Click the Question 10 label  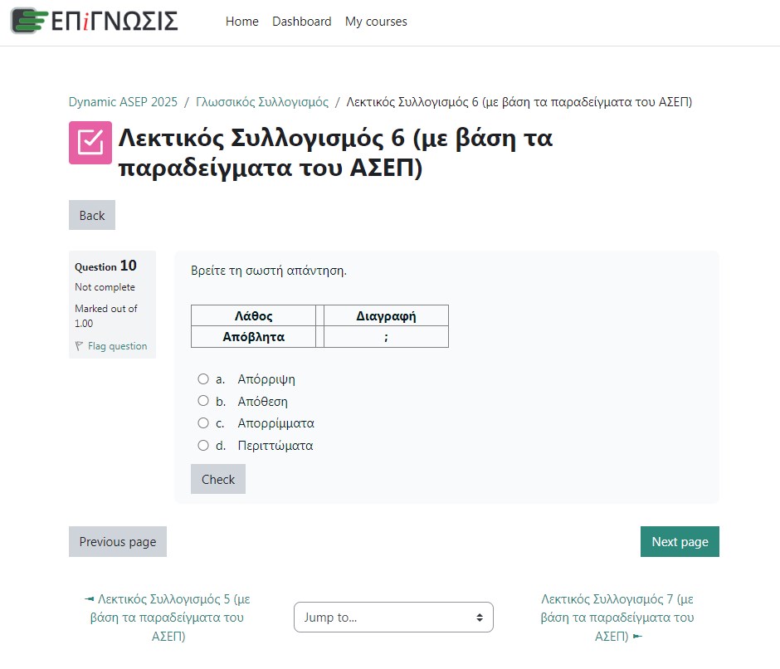pos(105,266)
